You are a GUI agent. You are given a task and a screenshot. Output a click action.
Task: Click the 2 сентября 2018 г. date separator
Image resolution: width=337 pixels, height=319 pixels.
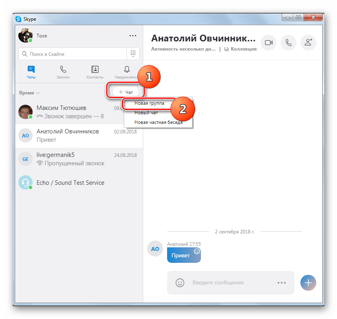point(235,232)
